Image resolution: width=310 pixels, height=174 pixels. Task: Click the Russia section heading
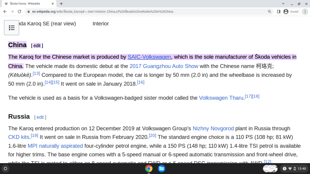pos(19,116)
